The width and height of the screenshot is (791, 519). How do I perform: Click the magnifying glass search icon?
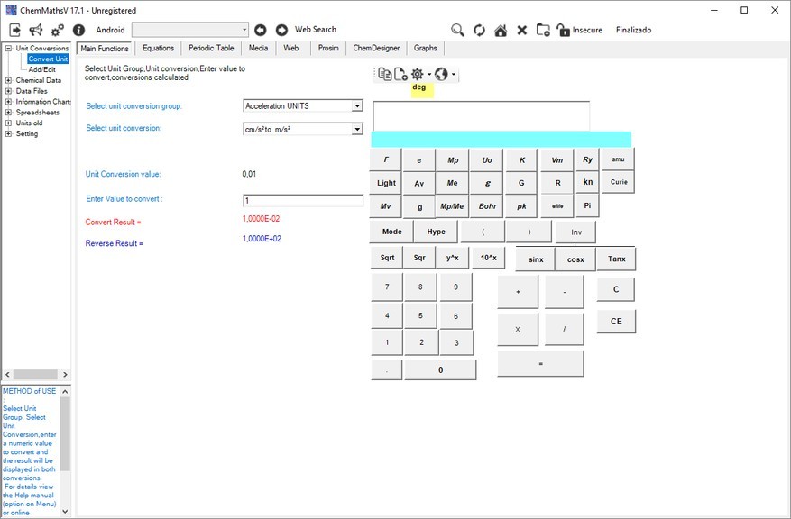coord(457,31)
